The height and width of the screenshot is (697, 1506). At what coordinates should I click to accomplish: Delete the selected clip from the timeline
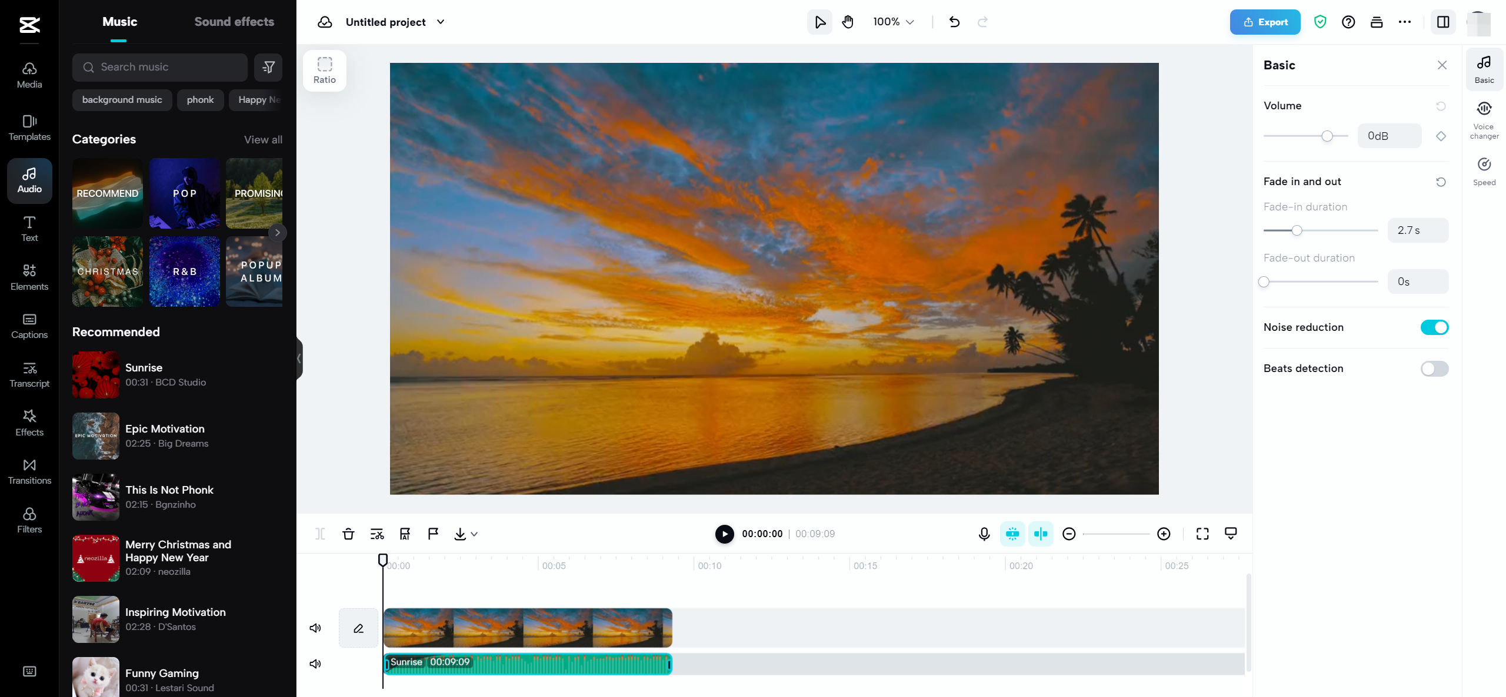[x=348, y=534]
